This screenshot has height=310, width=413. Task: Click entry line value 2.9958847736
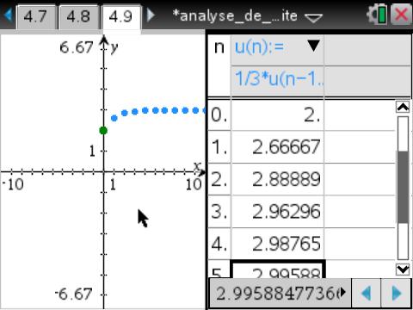tap(280, 294)
